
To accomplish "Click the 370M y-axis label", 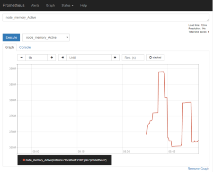I will (12, 132).
